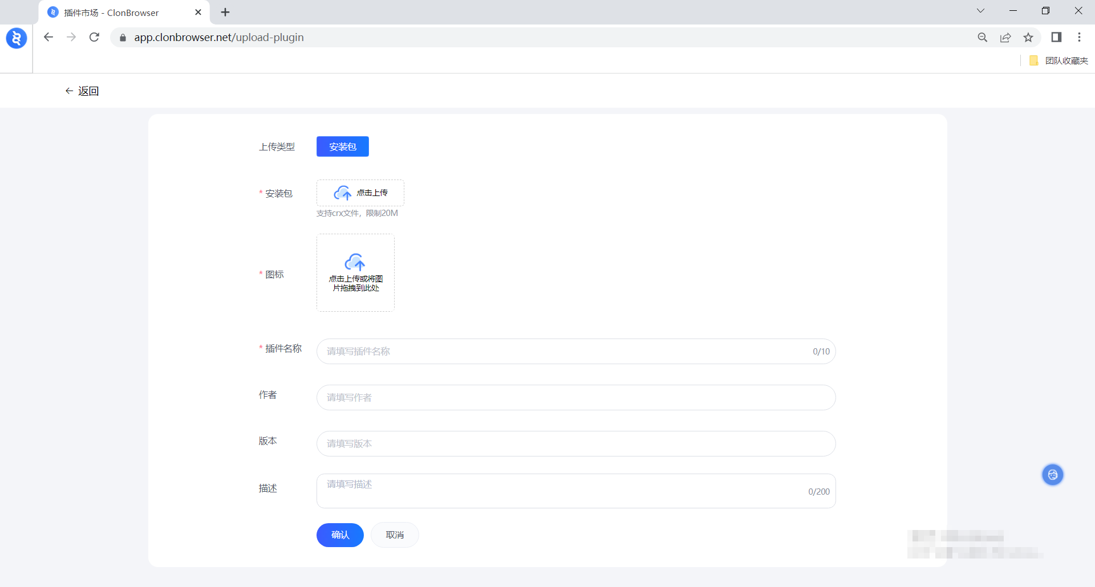Viewport: 1095px width, 587px height.
Task: Select the 安装包 upload type
Action: pos(342,146)
